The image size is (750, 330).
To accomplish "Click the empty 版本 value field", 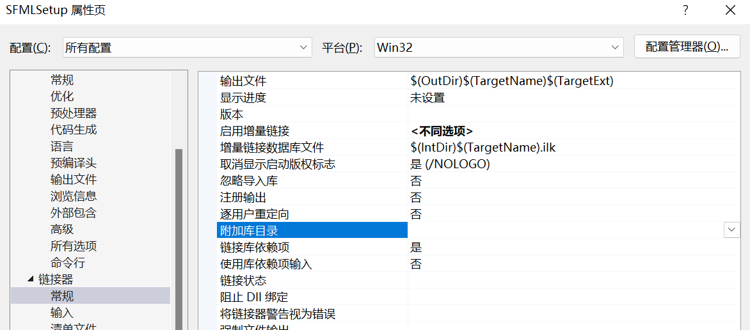I will (574, 114).
